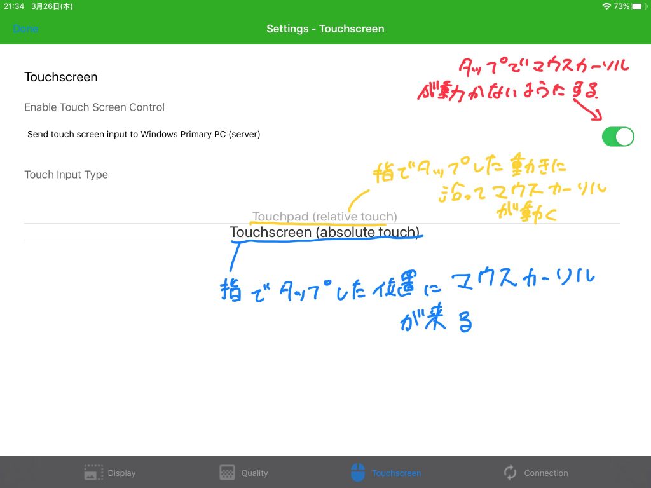Click Send touch screen input description text
This screenshot has height=488, width=651.
pyautogui.click(x=144, y=134)
